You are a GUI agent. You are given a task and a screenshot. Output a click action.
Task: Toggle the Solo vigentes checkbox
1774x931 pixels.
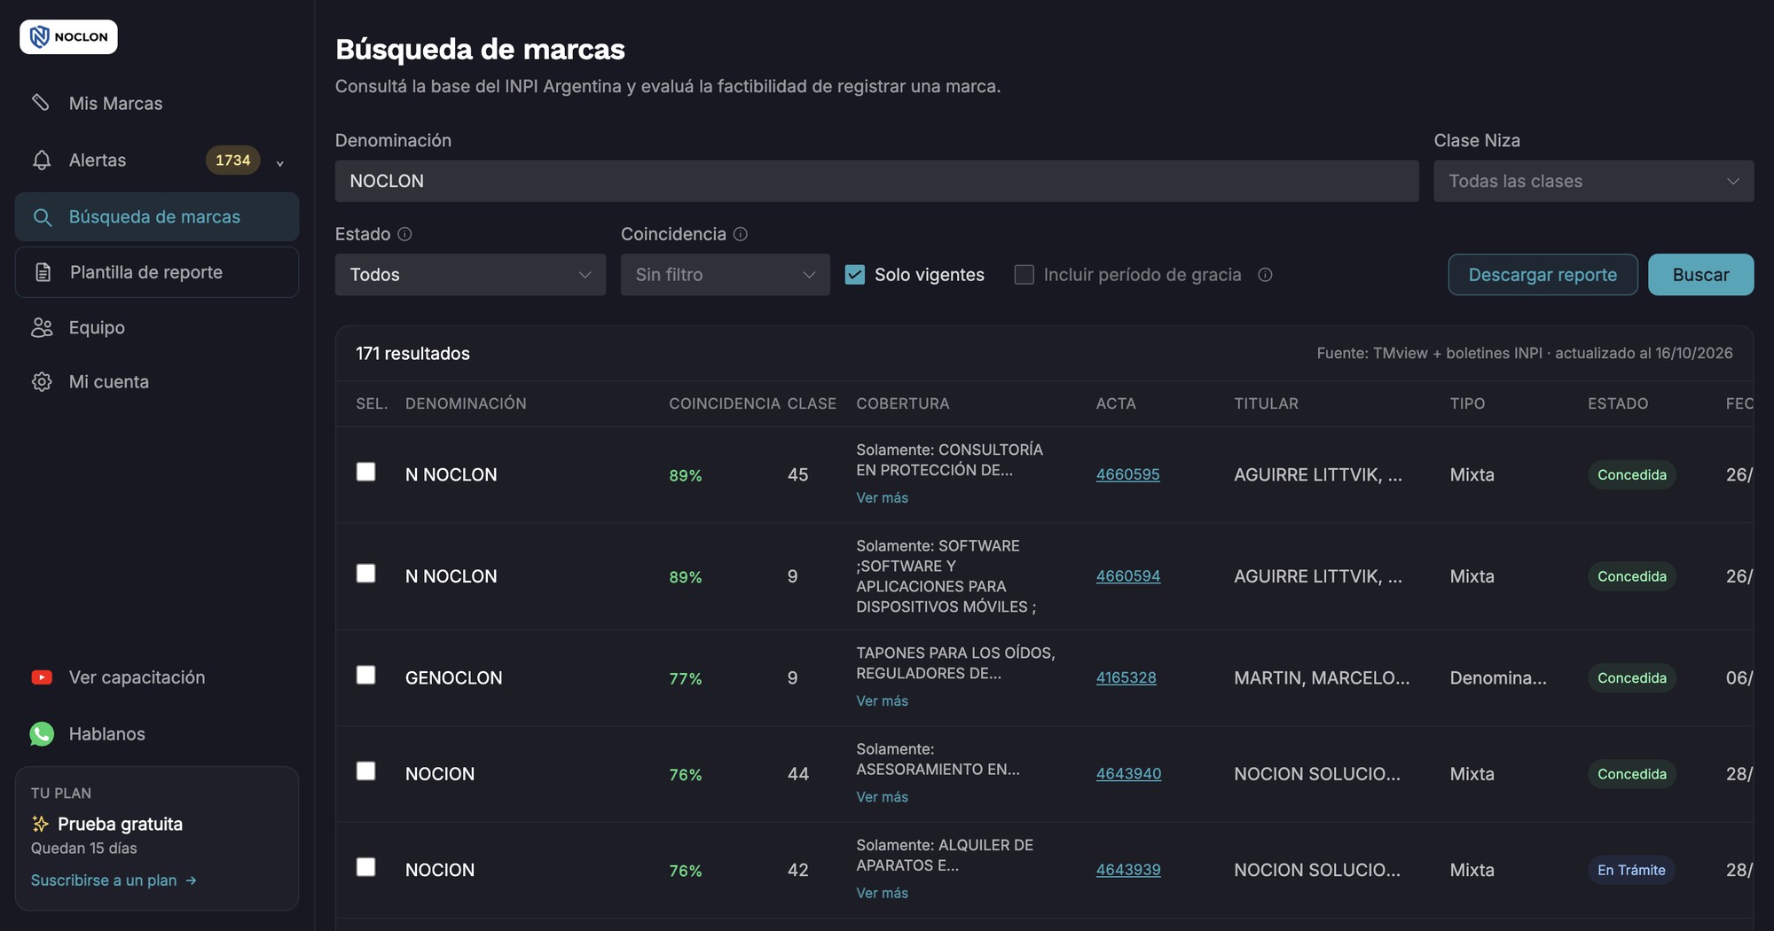click(x=855, y=275)
